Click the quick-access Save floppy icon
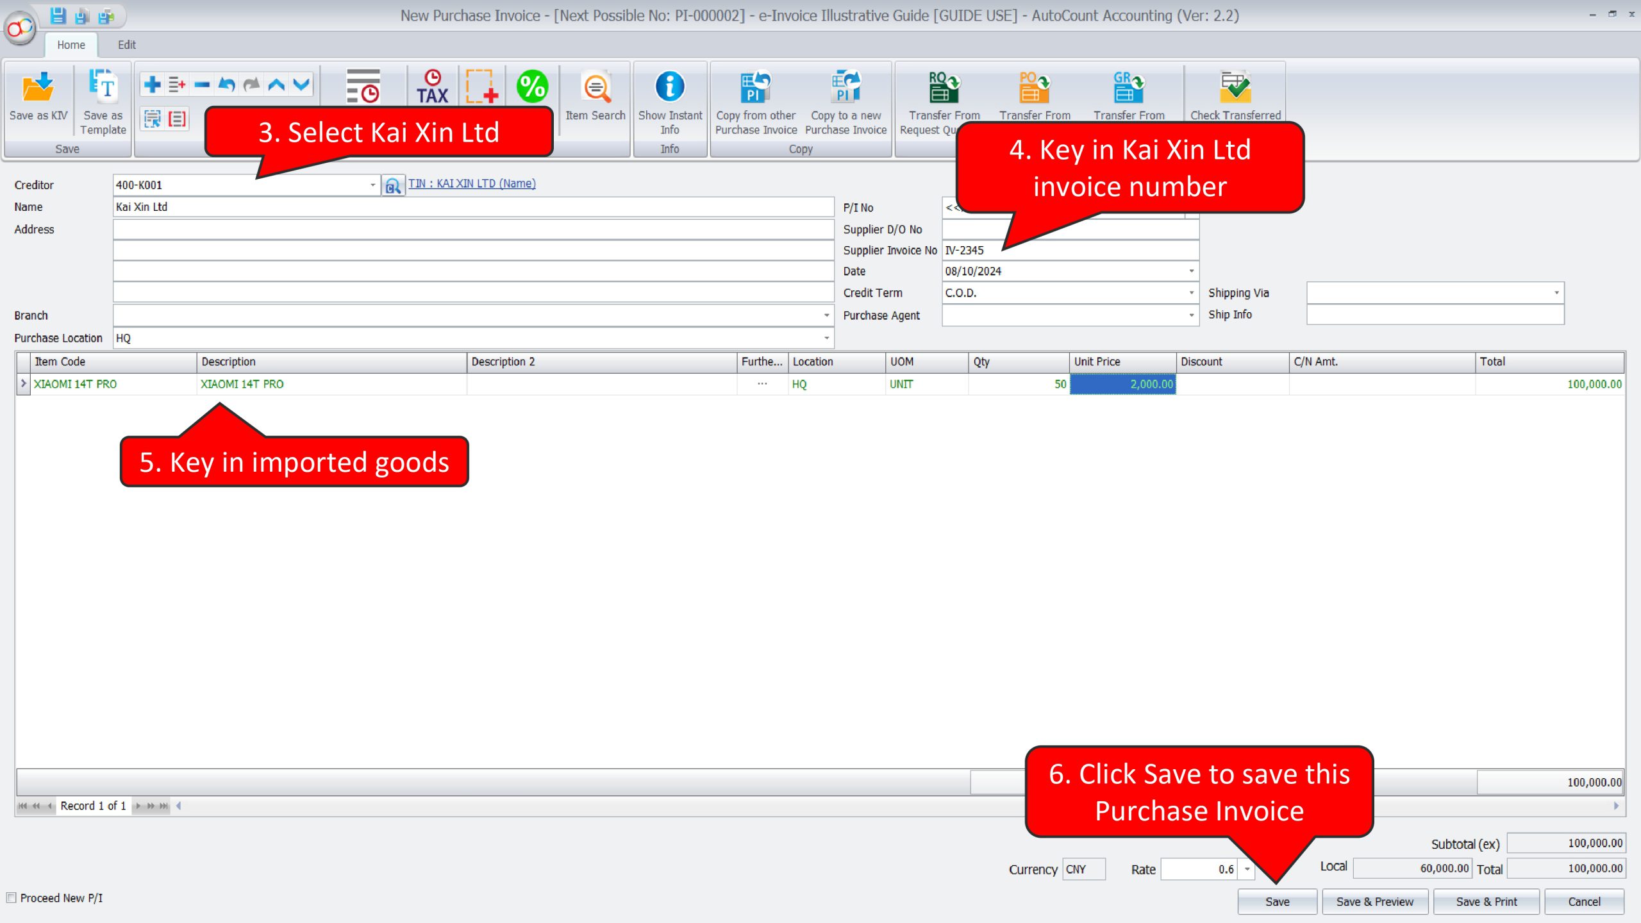Image resolution: width=1641 pixels, height=923 pixels. coord(58,15)
